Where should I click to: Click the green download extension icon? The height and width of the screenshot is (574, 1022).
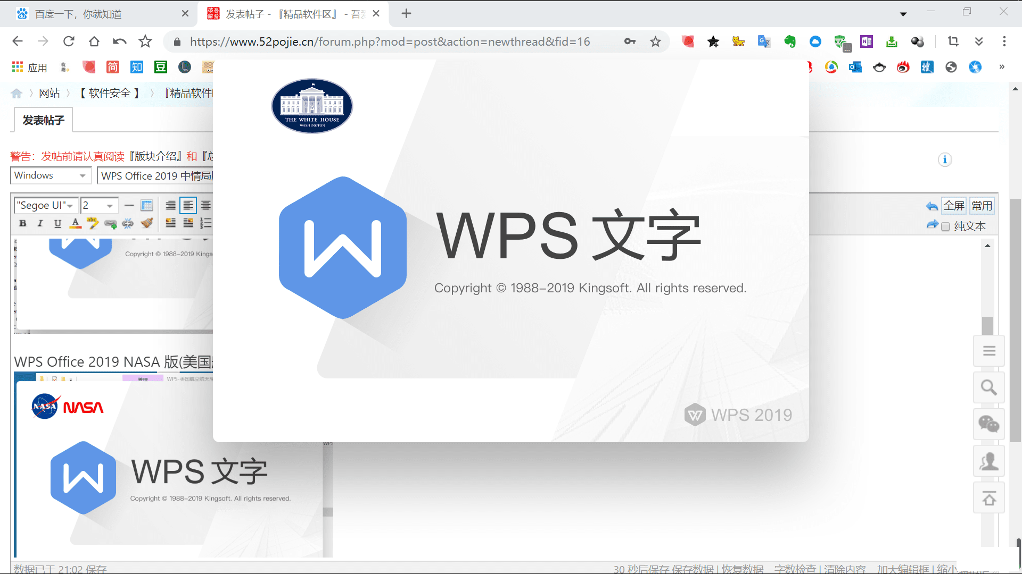coord(892,41)
